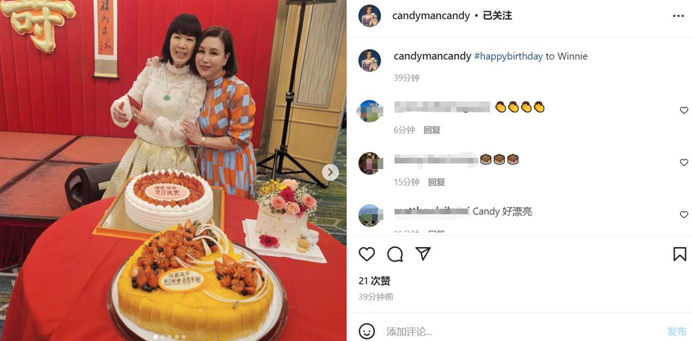
Task: Share post via paper plane icon
Action: (x=423, y=254)
